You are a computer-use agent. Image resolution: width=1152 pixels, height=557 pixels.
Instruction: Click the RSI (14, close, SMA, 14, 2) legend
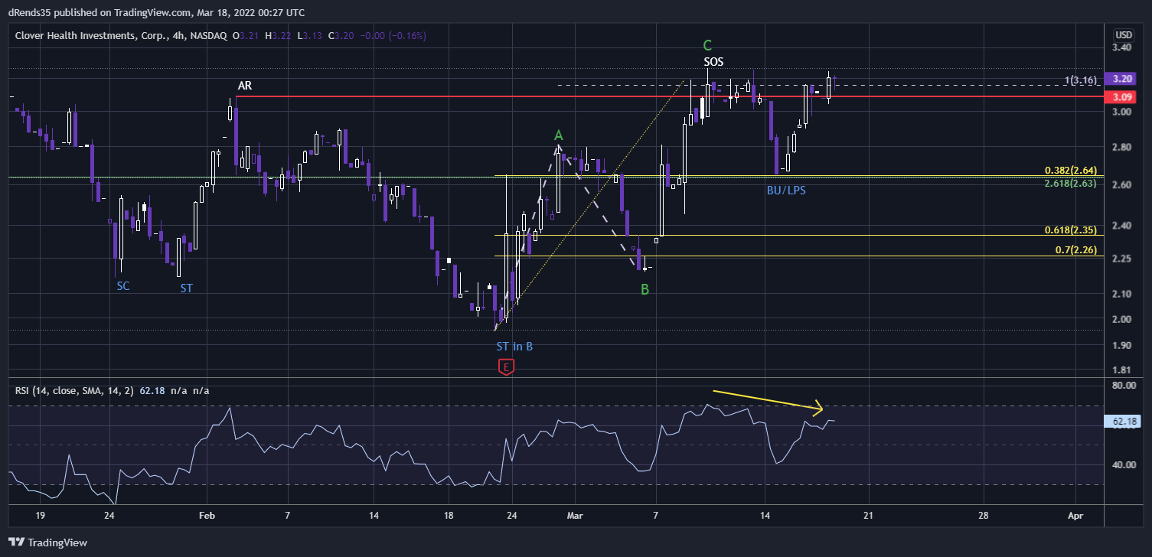[x=74, y=390]
